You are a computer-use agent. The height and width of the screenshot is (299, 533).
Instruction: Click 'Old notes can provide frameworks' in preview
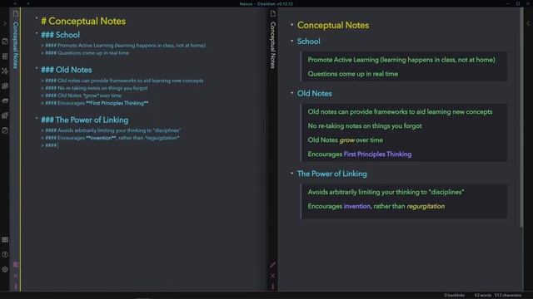(x=400, y=112)
